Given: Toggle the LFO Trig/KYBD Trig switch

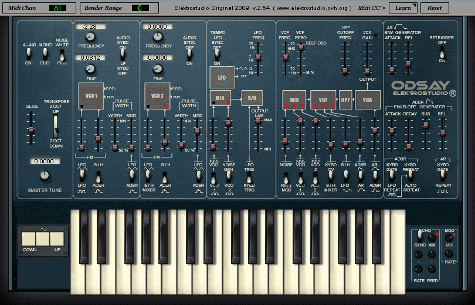Looking at the screenshot, I should coord(249,178).
